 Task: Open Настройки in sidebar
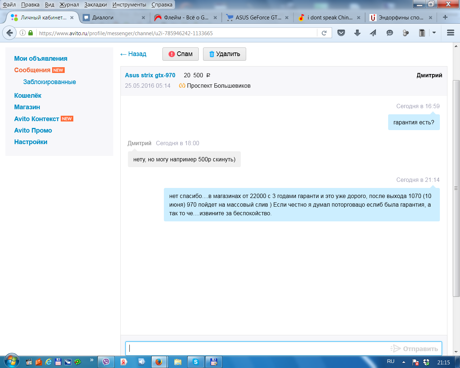point(31,142)
